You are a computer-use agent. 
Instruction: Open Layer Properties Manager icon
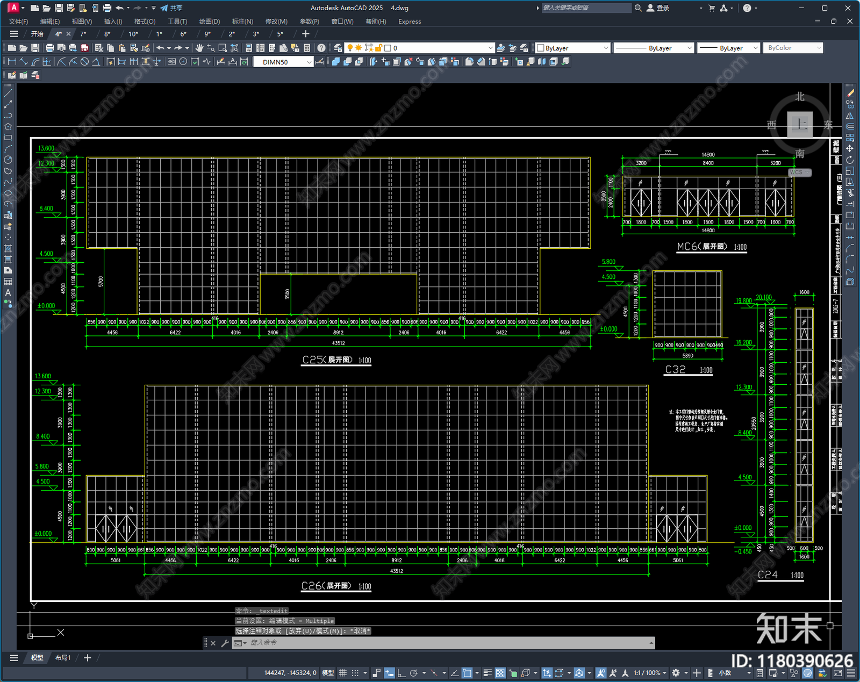tap(338, 48)
